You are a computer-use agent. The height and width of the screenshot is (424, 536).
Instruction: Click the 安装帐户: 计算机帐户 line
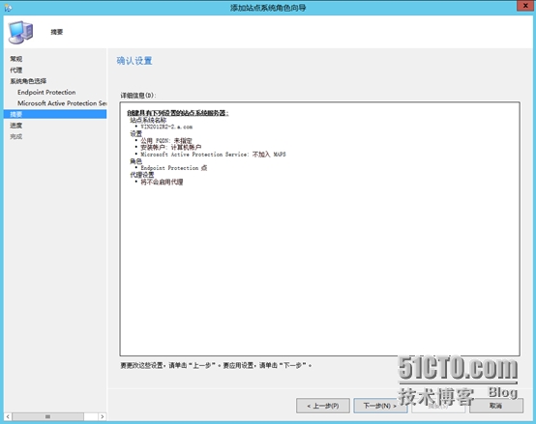pos(171,147)
